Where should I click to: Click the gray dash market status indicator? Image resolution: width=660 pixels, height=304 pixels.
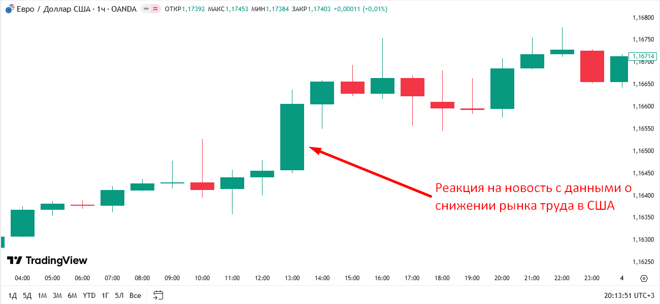point(146,9)
